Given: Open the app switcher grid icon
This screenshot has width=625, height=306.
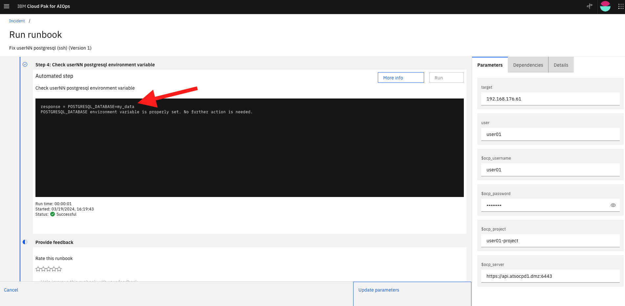Looking at the screenshot, I should click(620, 6).
